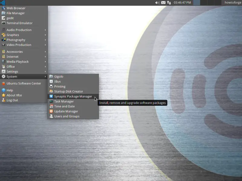Open the howtoforge user menu
242x181 pixels.
233,2
